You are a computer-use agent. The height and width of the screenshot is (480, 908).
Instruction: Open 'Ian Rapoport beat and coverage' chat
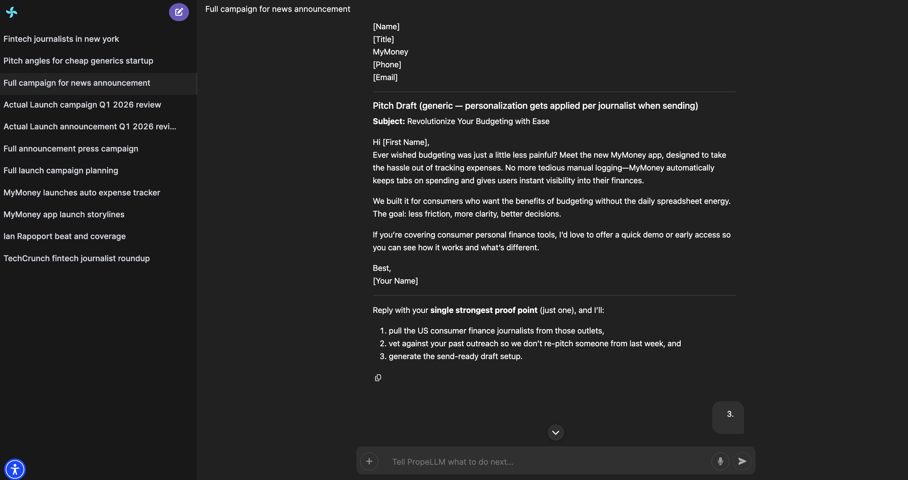(x=65, y=236)
